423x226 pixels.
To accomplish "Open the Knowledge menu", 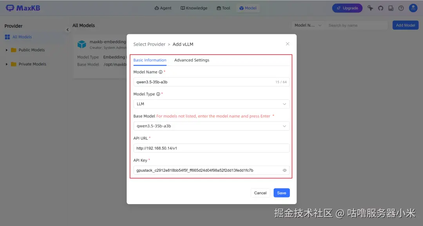I will click(x=194, y=8).
